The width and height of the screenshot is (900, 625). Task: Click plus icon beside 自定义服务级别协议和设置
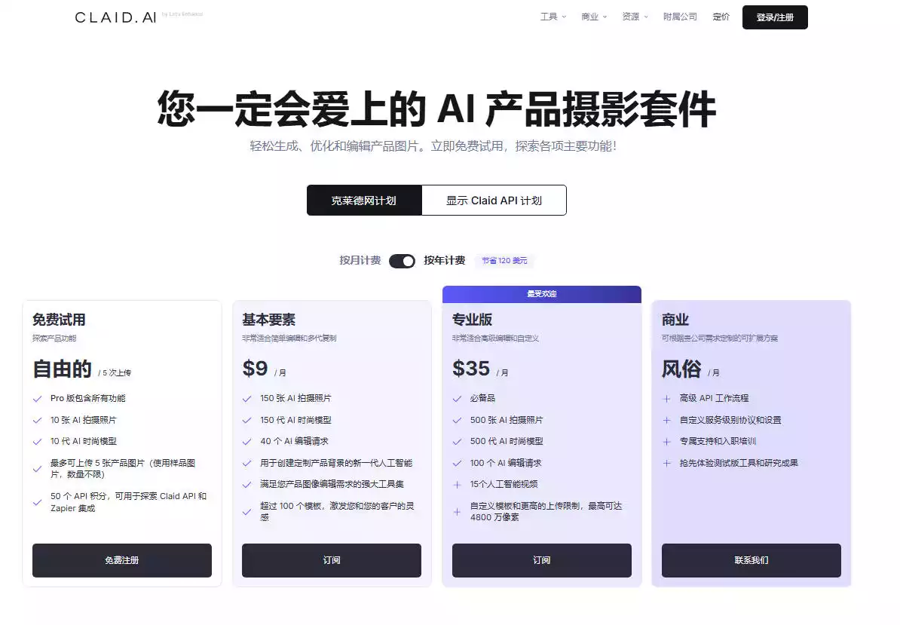point(666,421)
